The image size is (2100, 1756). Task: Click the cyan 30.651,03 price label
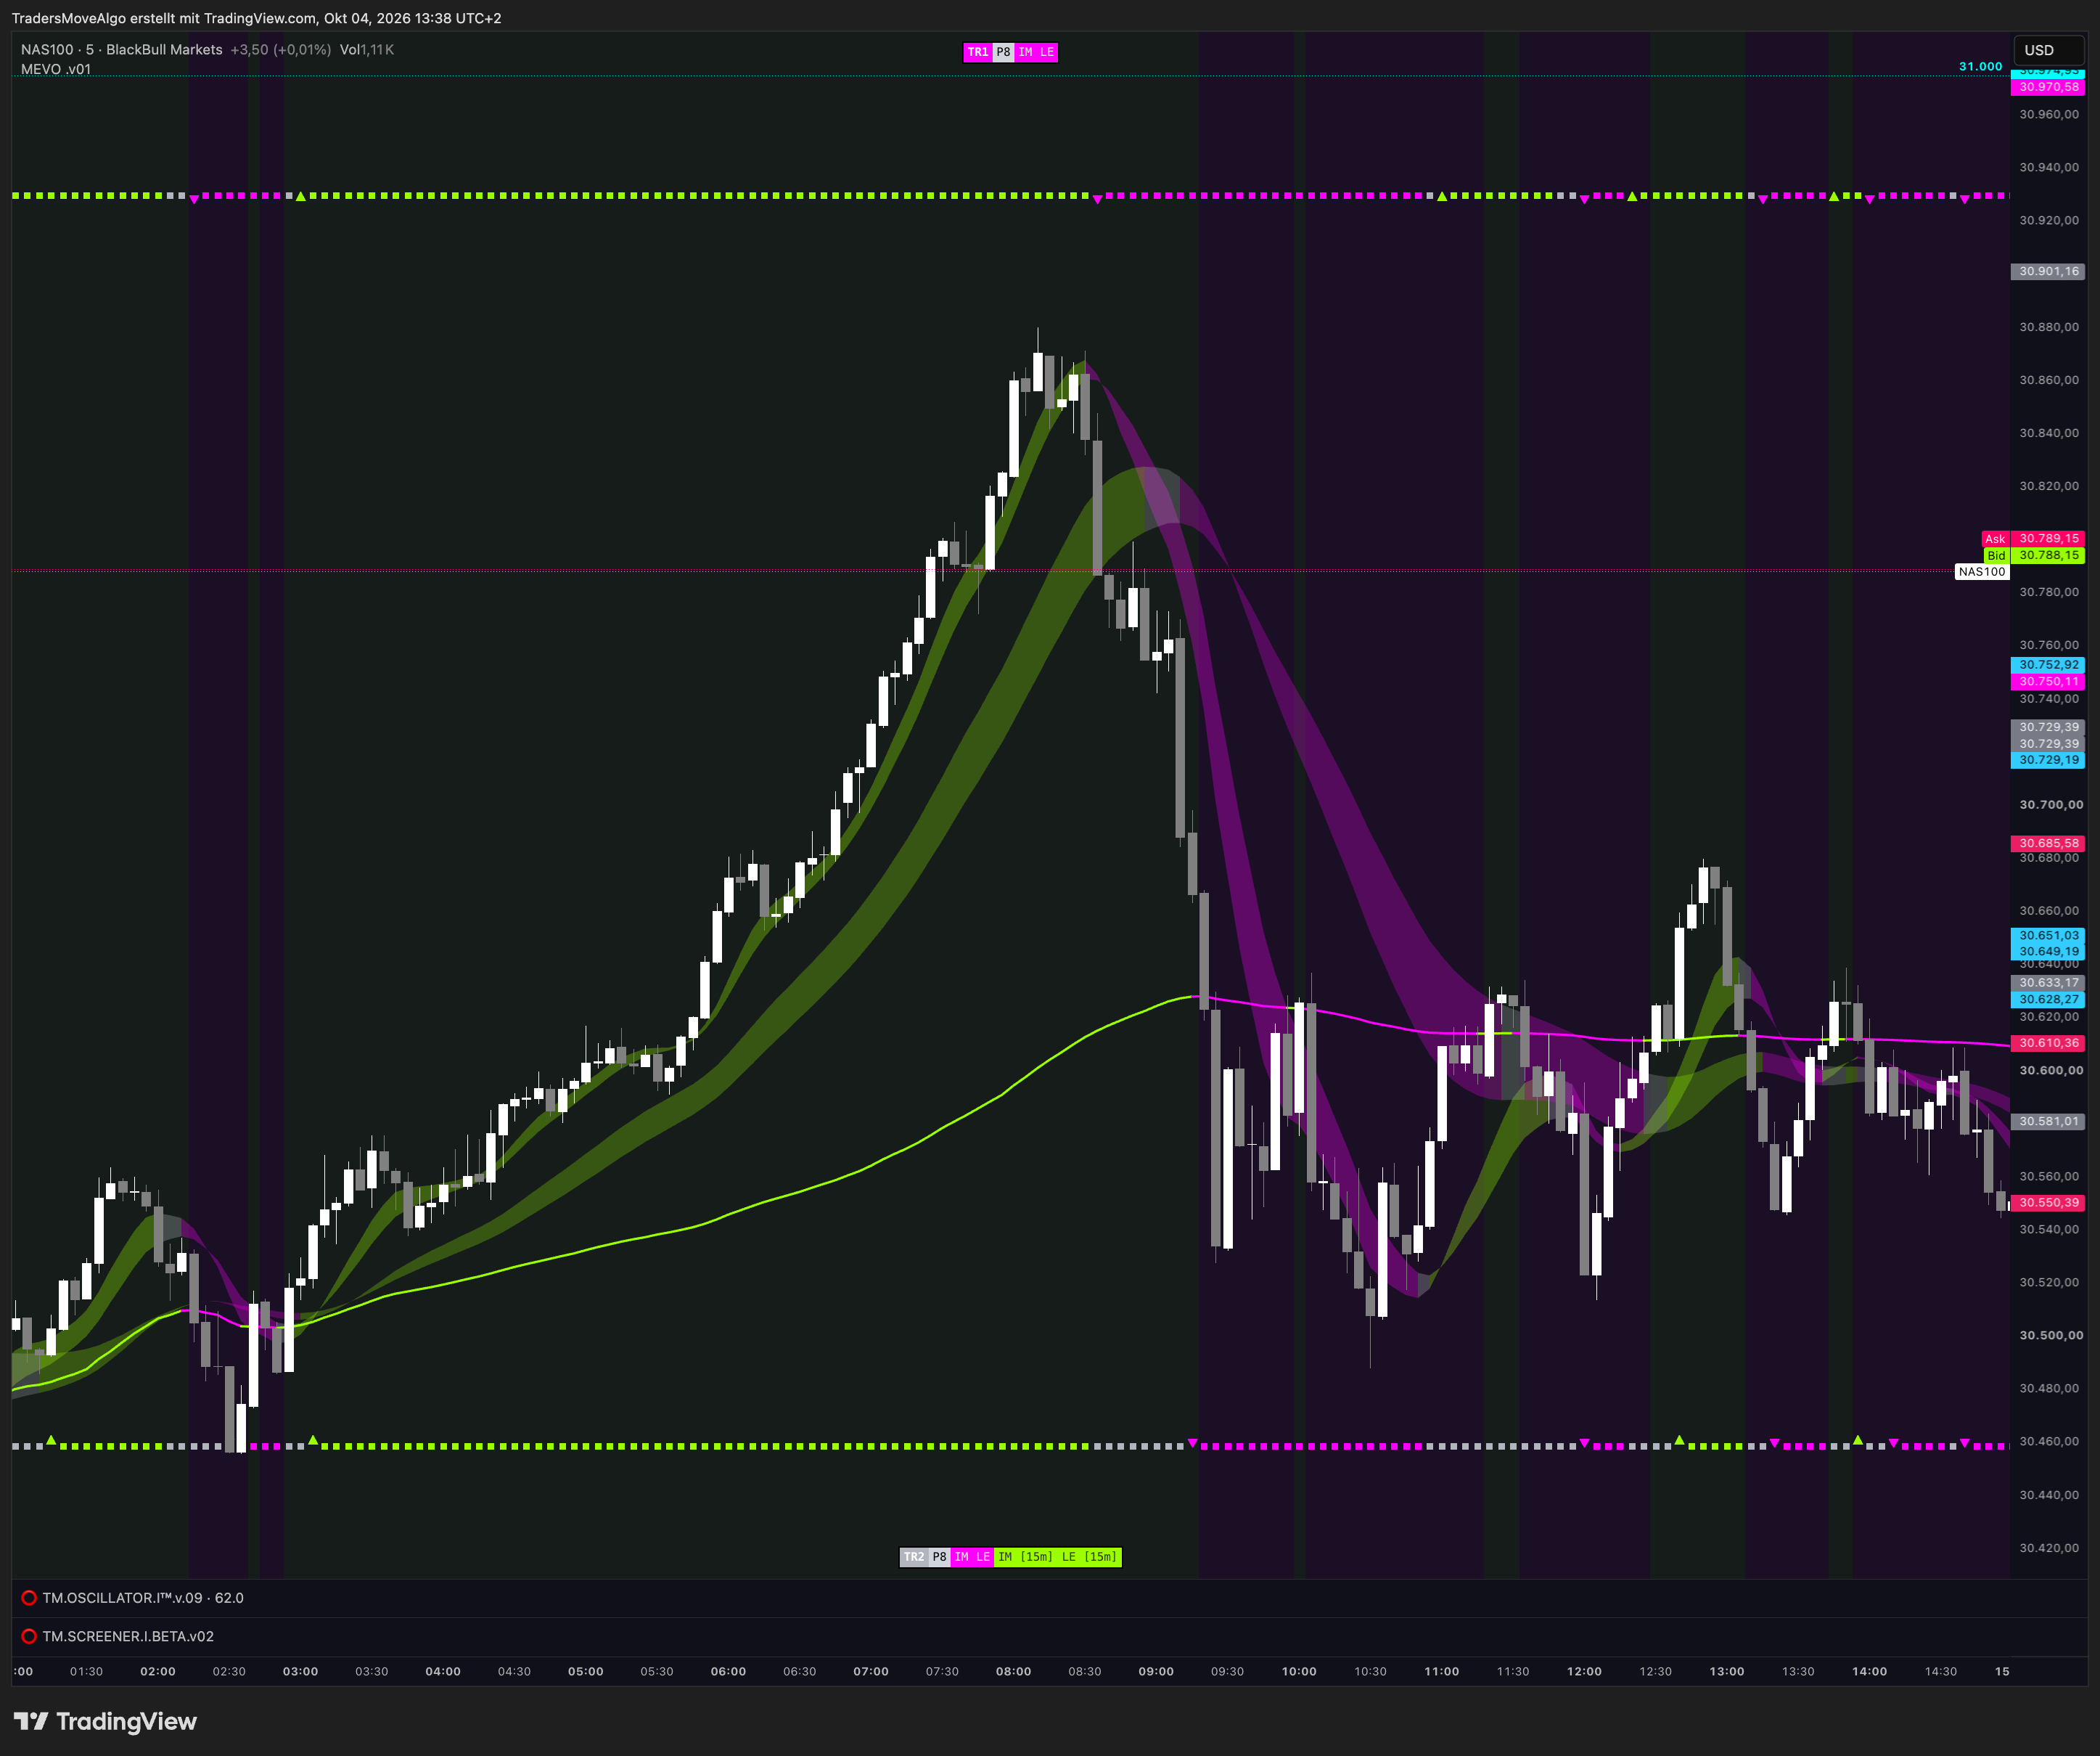pos(2048,936)
